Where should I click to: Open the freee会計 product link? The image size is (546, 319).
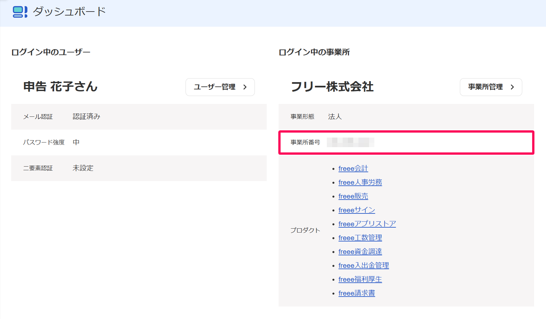click(353, 168)
